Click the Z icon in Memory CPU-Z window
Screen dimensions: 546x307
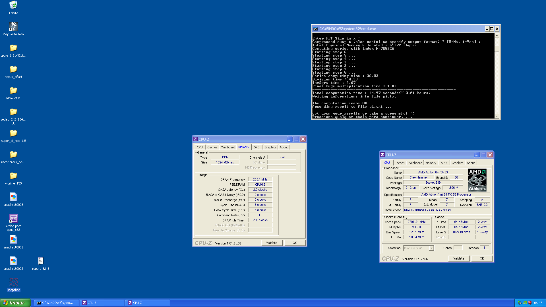pos(195,139)
